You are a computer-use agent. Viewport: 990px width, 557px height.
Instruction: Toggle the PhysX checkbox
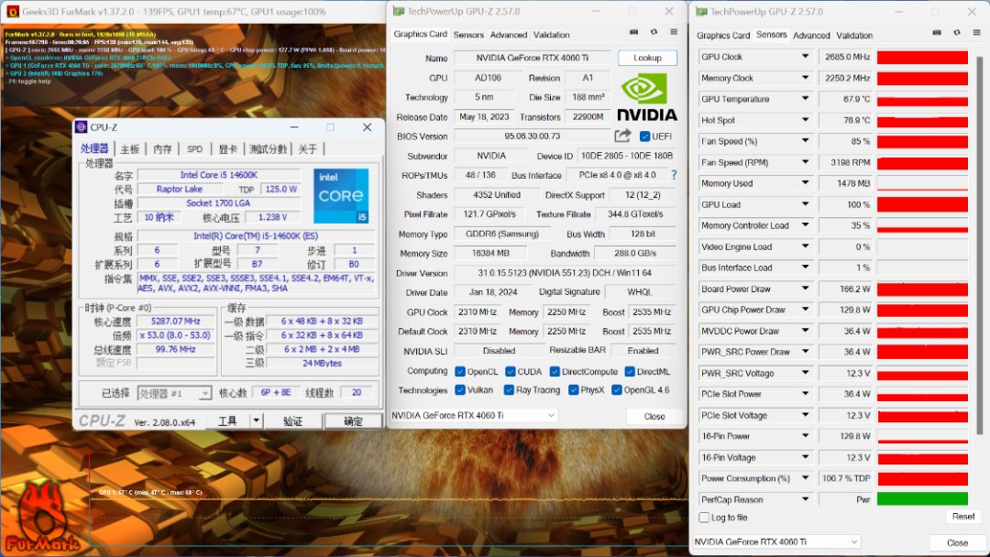coord(573,390)
